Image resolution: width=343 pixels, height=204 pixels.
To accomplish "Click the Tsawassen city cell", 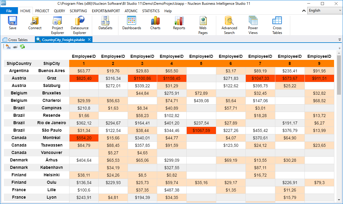I will pos(52,145).
